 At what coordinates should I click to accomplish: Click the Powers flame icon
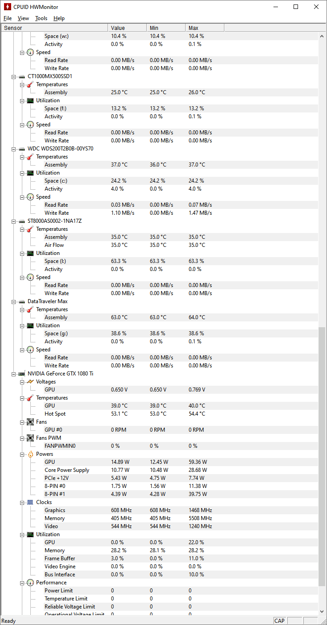pos(30,454)
